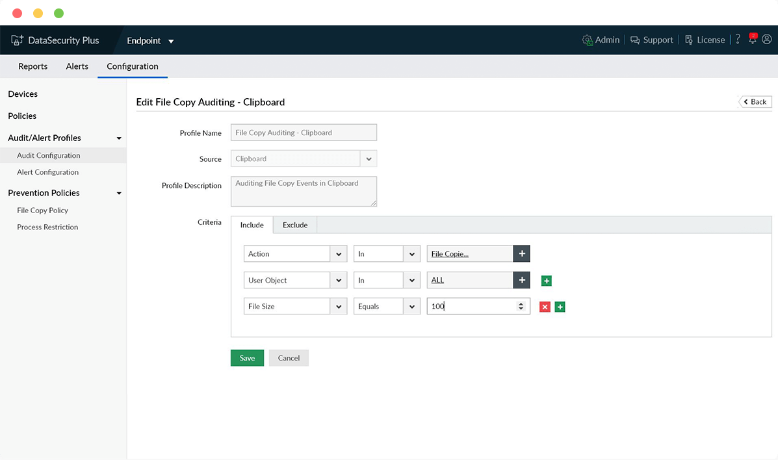
Task: Check notifications via the bell icon
Action: point(752,40)
